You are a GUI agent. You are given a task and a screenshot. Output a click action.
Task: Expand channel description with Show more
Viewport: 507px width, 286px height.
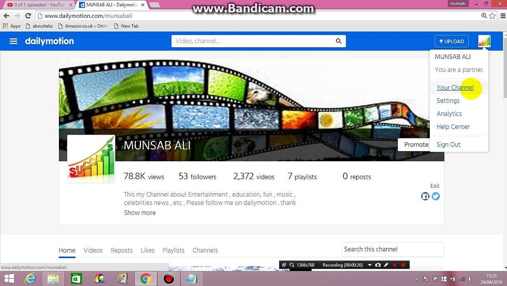point(140,213)
